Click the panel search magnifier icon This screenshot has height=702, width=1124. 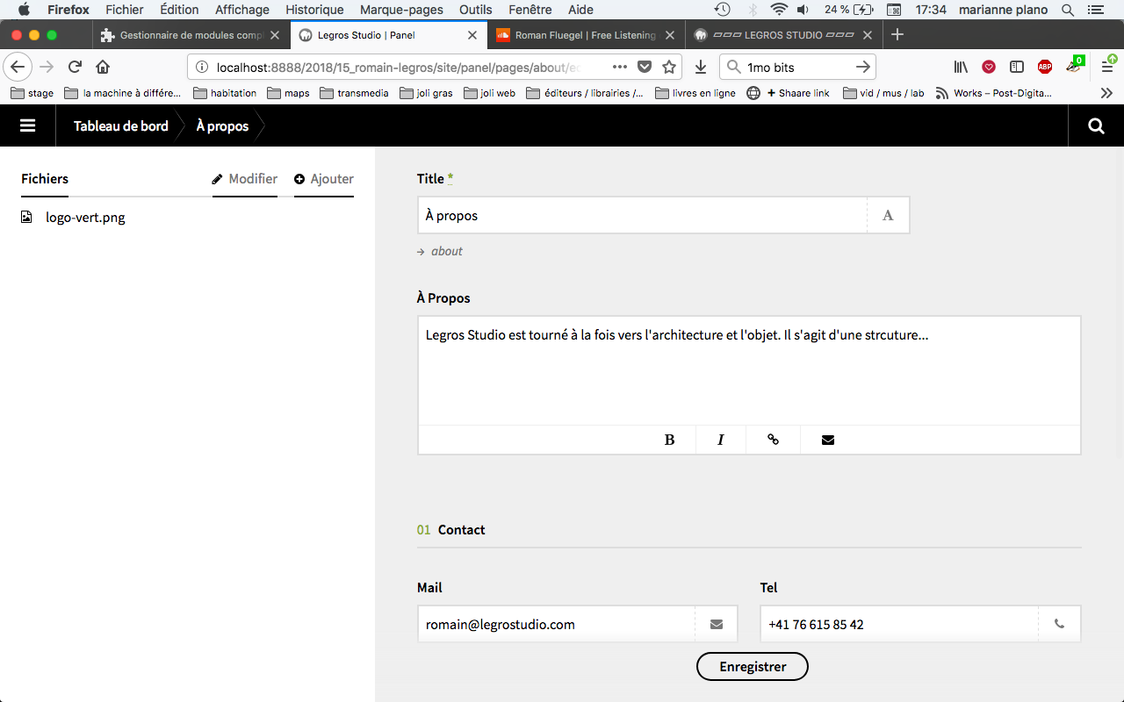1096,125
